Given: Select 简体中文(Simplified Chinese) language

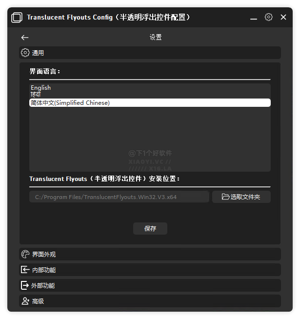Looking at the screenshot, I should click(x=150, y=103).
